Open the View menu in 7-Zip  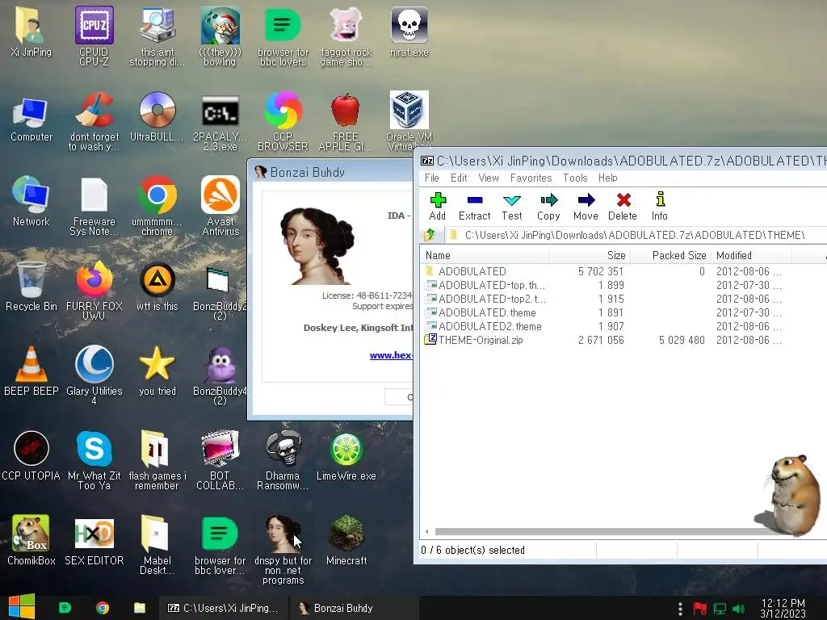pyautogui.click(x=489, y=178)
